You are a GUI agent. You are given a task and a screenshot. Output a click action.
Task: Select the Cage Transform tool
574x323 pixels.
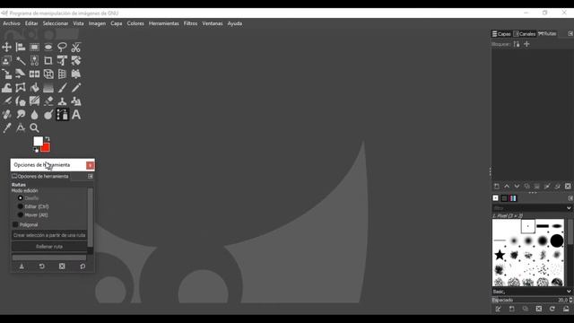point(21,88)
